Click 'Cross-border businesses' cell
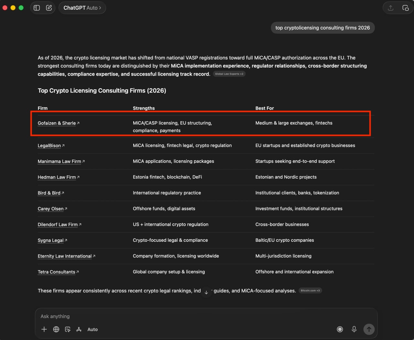Image resolution: width=414 pixels, height=340 pixels. (282, 225)
